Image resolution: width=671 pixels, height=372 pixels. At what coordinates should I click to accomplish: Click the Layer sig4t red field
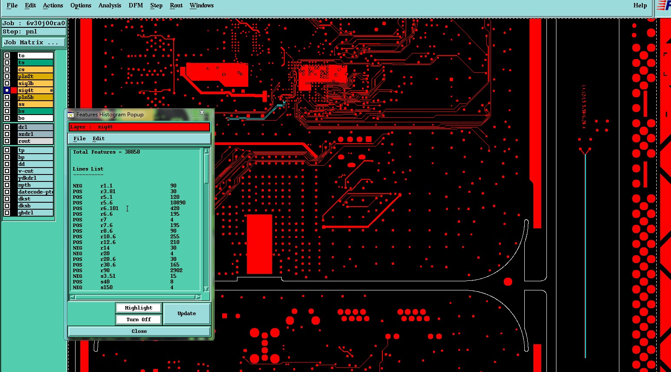pyautogui.click(x=139, y=127)
